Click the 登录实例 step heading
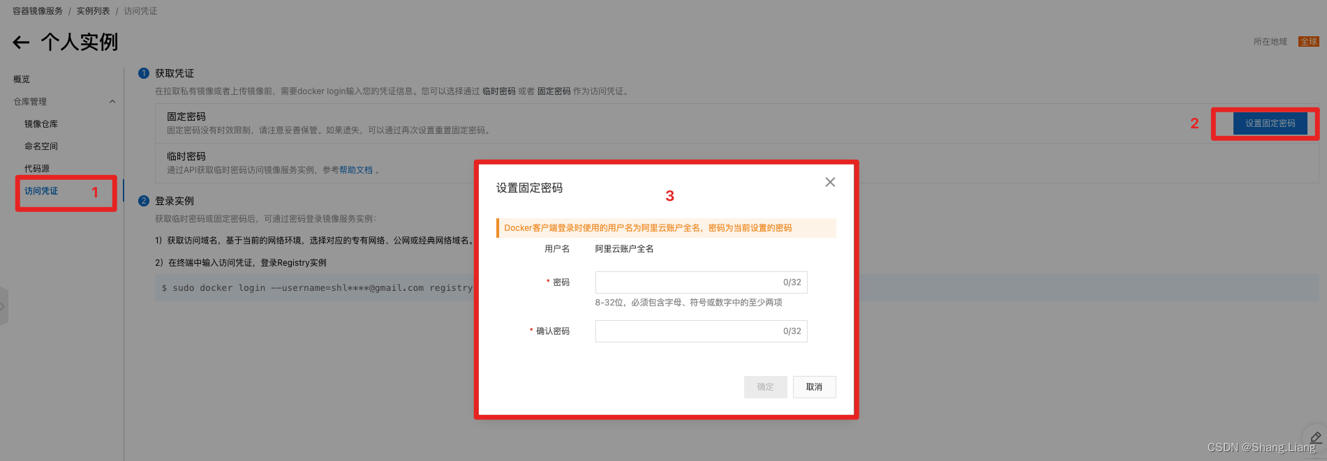This screenshot has height=461, width=1327. pyautogui.click(x=175, y=201)
